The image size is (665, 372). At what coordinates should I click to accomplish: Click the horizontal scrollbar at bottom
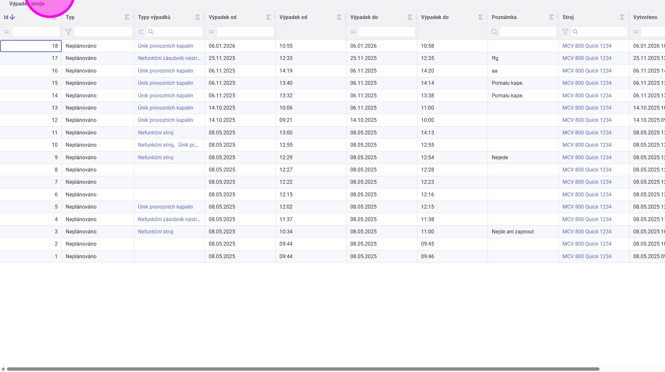(303, 369)
